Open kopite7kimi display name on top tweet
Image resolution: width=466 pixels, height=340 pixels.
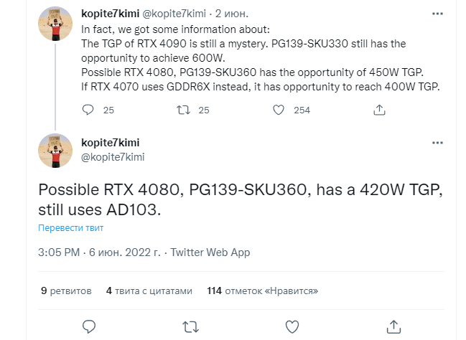pyautogui.click(x=111, y=15)
